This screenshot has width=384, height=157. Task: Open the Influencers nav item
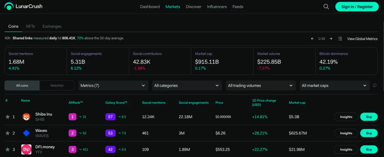pyautogui.click(x=217, y=7)
